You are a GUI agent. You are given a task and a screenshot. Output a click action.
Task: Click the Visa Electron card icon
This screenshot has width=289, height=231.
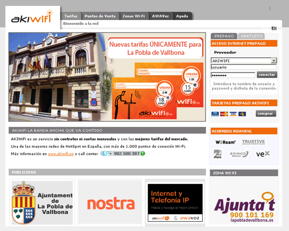(x=215, y=114)
